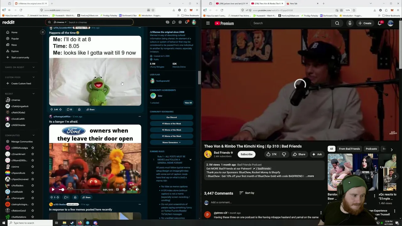Viewport: 402px width, 226px height.
Task: Upvote the Ford owners post
Action: 52,197
